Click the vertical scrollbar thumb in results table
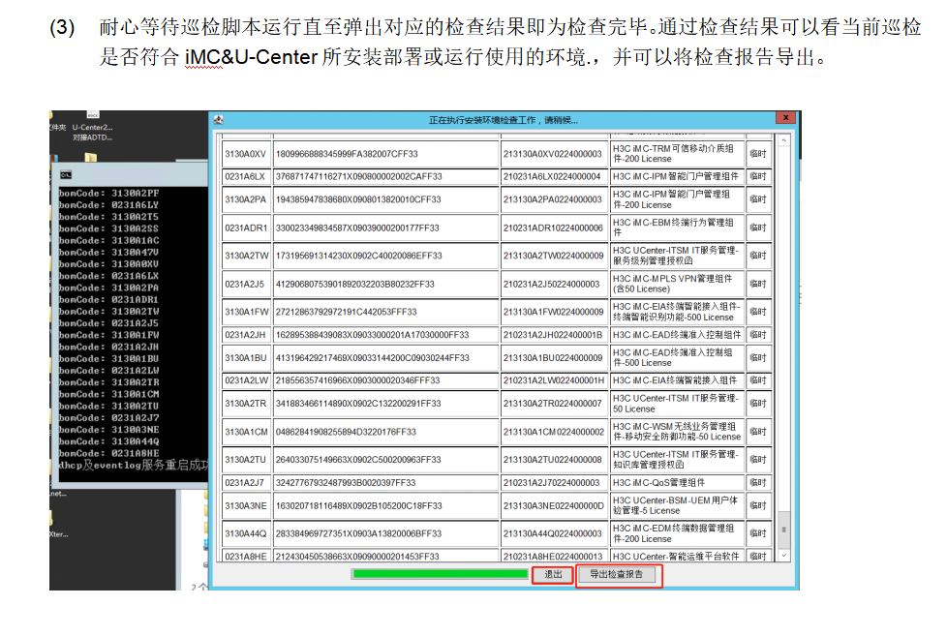This screenshot has width=947, height=636. click(783, 530)
